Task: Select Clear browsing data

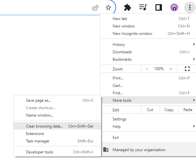Action: pyautogui.click(x=44, y=126)
